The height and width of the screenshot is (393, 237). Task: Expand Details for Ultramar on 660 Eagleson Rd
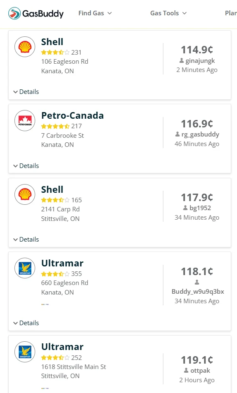[26, 323]
